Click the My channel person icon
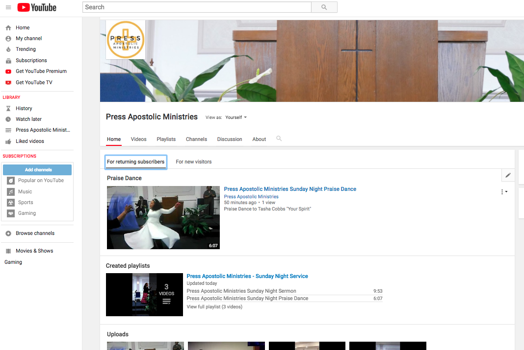This screenshot has width=524, height=350. [x=8, y=39]
